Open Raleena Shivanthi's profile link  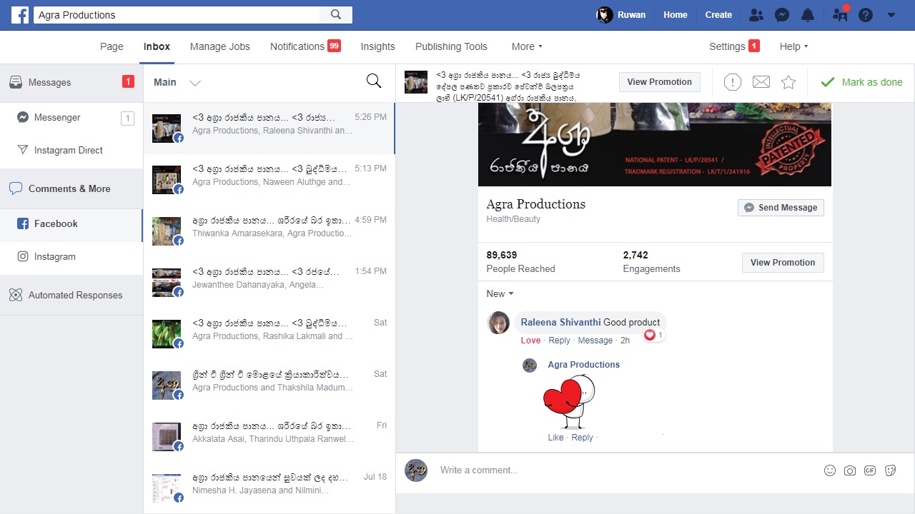pos(561,322)
